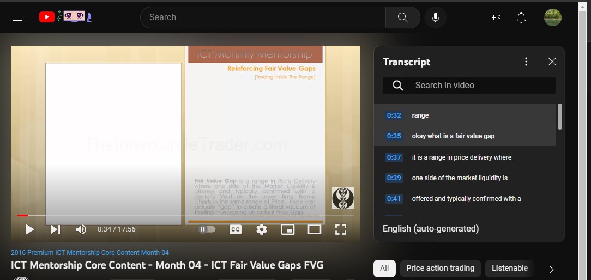This screenshot has height=280, width=591.
Task: Close the Transcript panel
Action: click(x=552, y=62)
